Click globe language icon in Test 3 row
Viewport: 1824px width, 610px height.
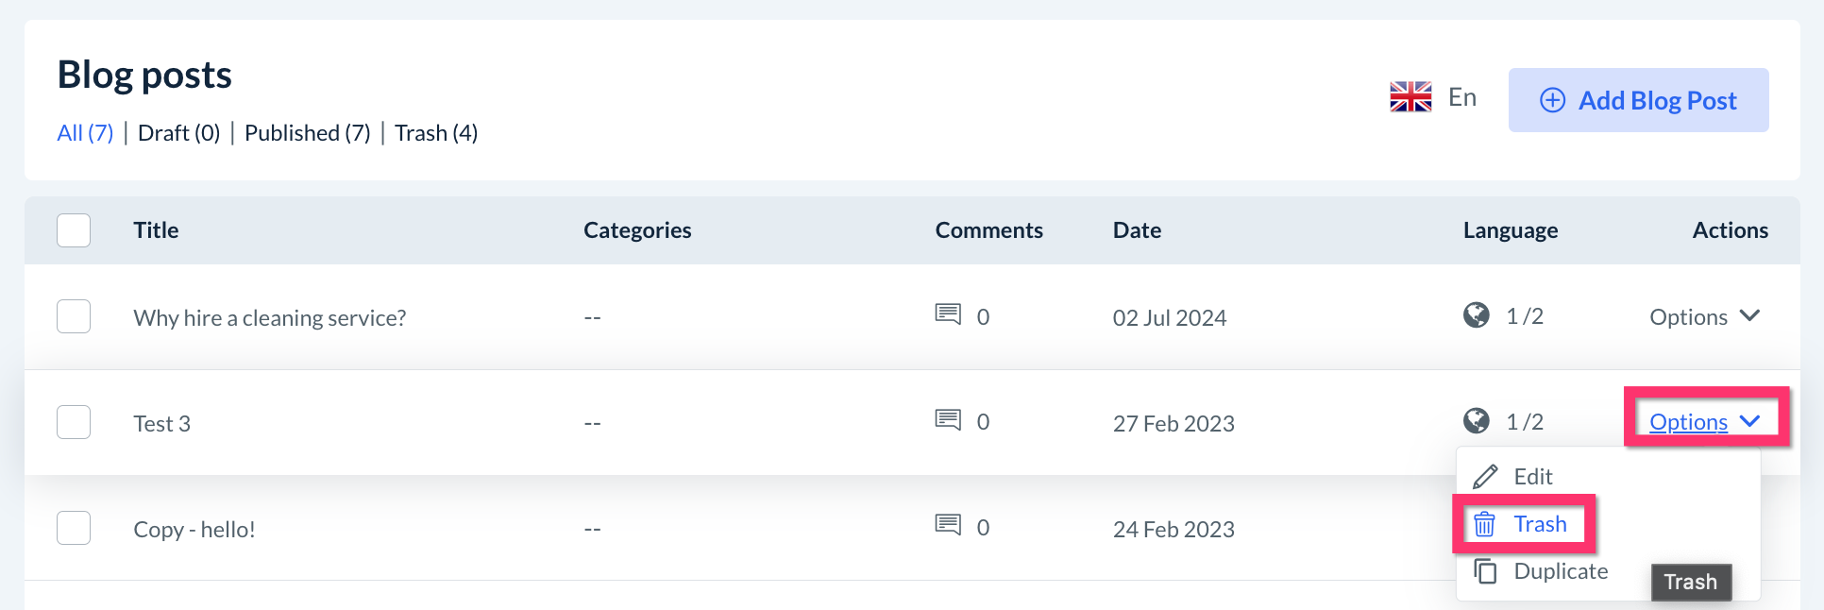[1477, 420]
